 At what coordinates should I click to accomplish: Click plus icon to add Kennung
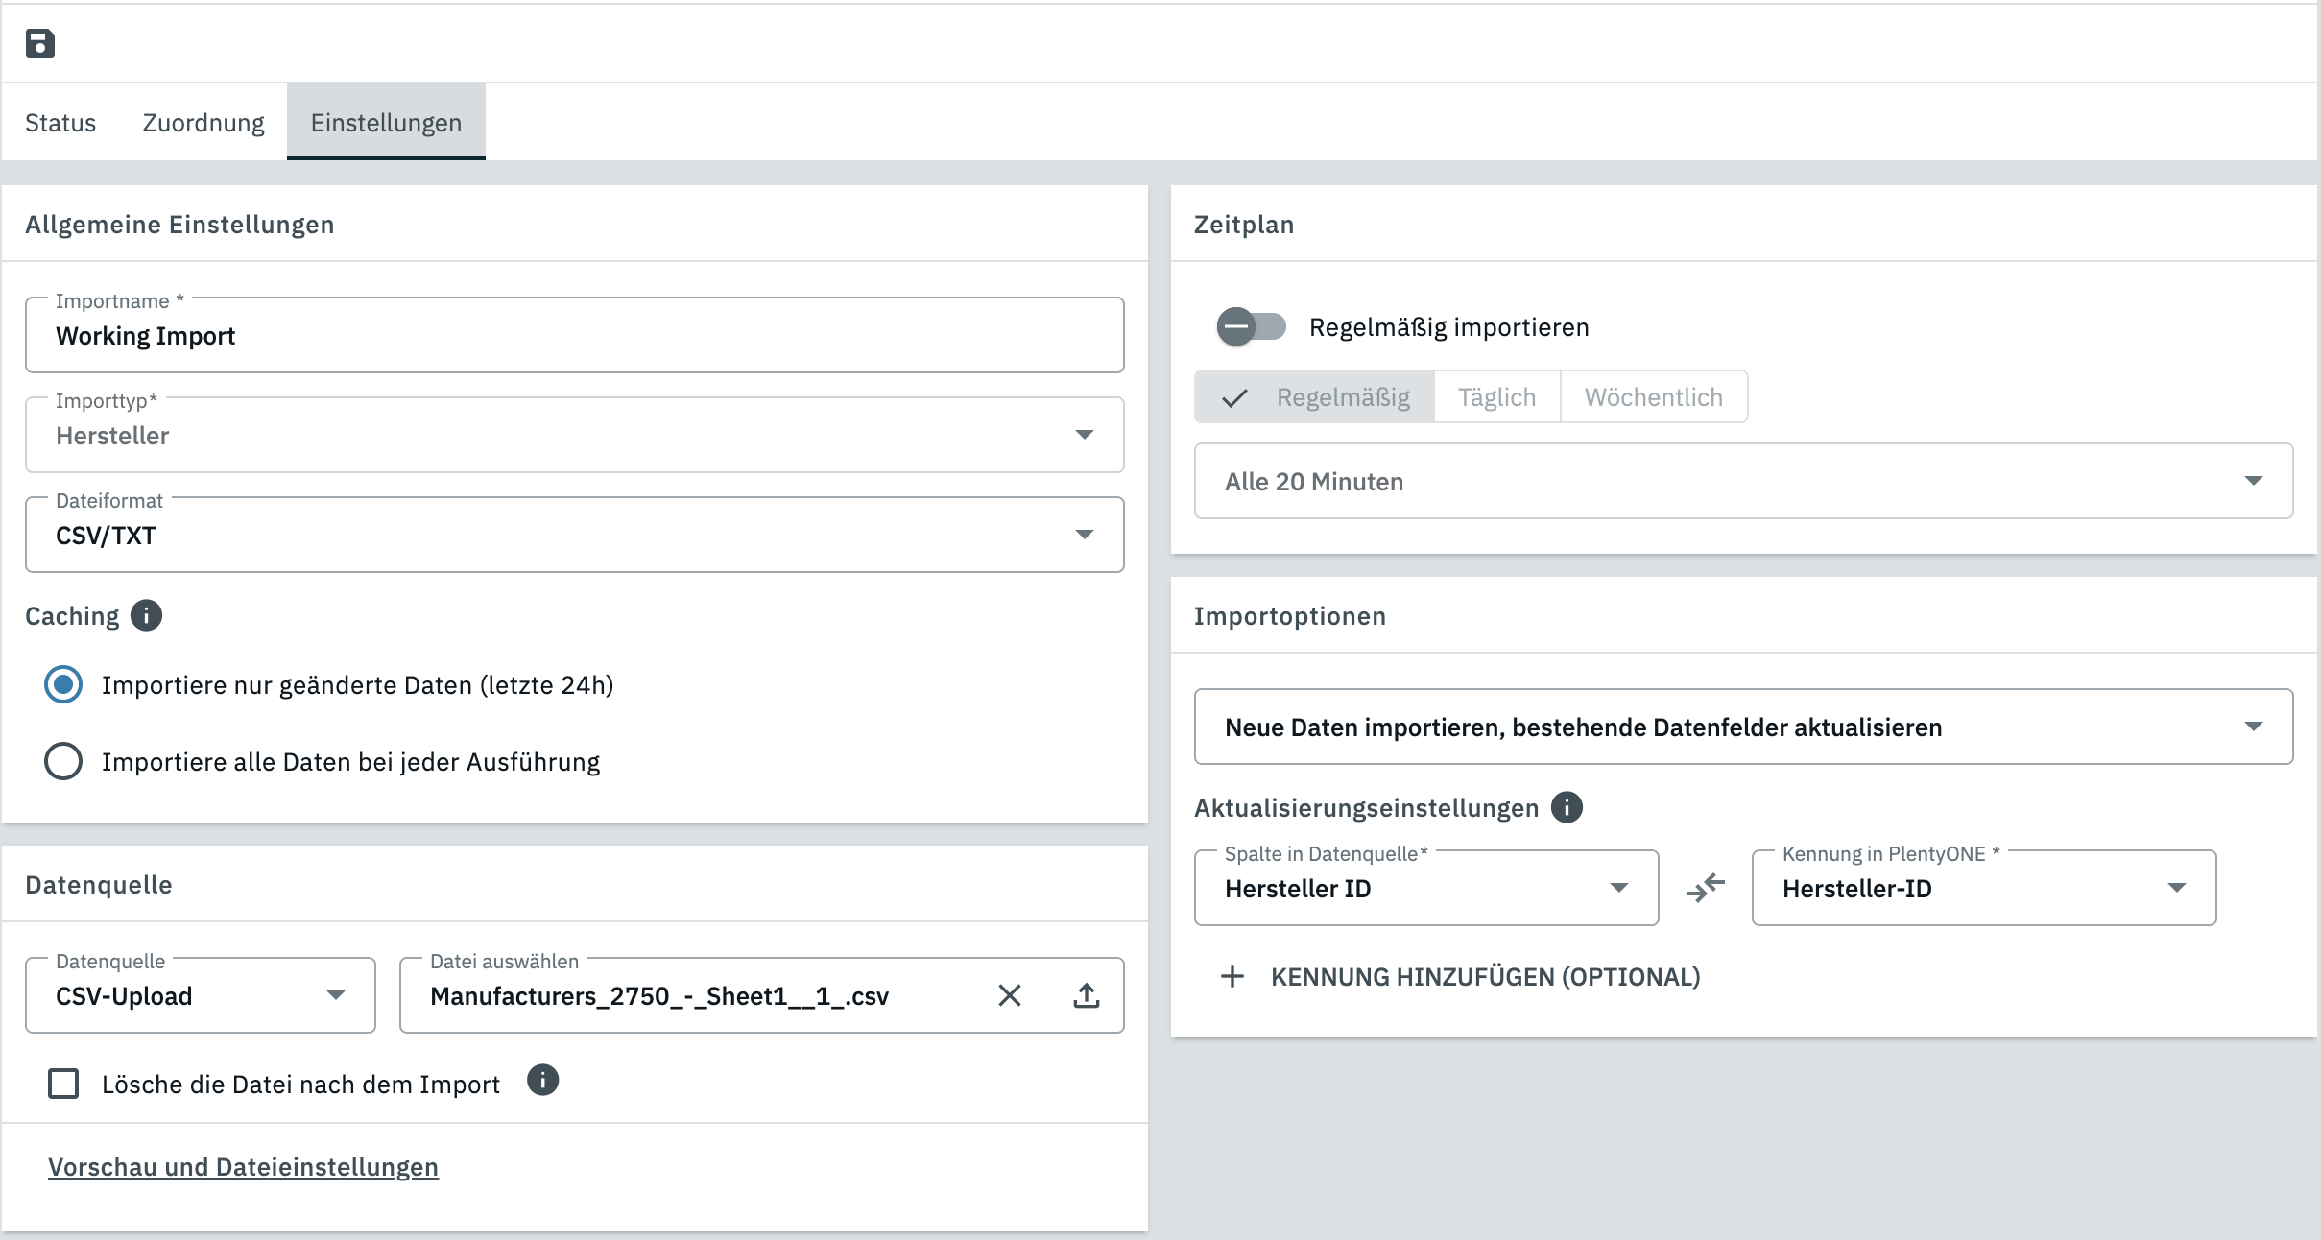(1232, 977)
